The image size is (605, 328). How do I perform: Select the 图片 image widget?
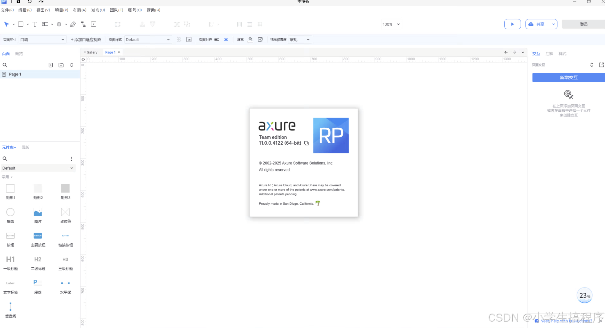coord(38,215)
